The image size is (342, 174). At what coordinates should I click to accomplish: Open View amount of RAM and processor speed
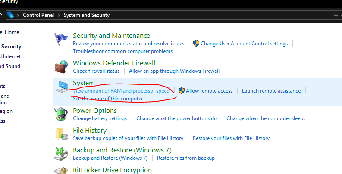pyautogui.click(x=121, y=91)
